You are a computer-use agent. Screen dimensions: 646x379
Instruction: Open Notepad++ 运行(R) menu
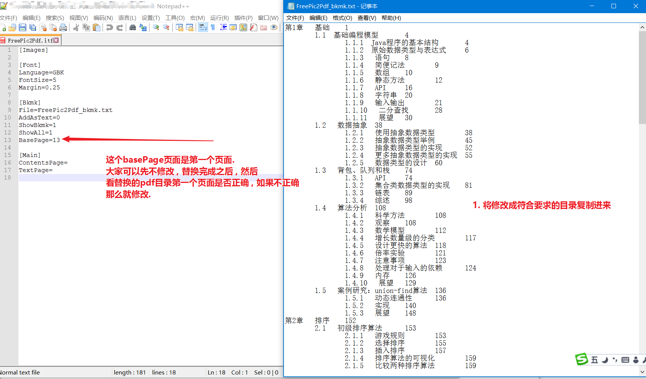pos(219,18)
